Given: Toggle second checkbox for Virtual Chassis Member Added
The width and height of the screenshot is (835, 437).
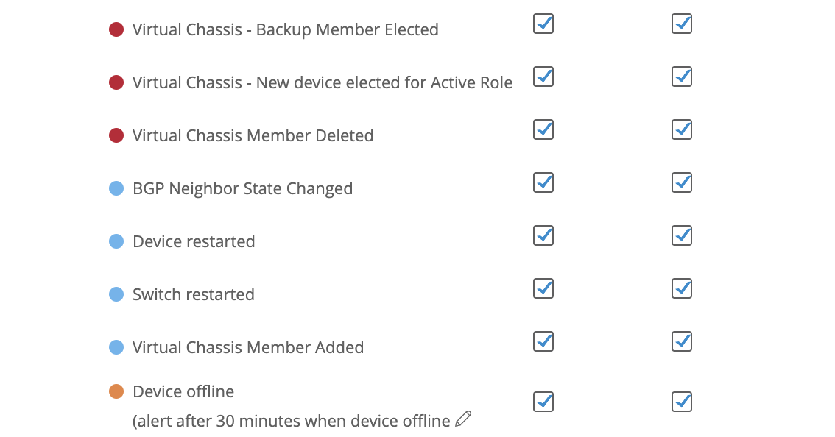Looking at the screenshot, I should (682, 341).
